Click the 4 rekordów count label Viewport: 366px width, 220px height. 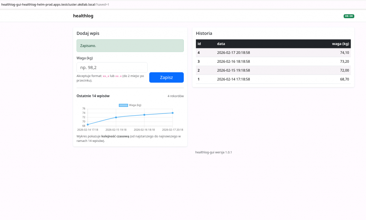coord(175,96)
